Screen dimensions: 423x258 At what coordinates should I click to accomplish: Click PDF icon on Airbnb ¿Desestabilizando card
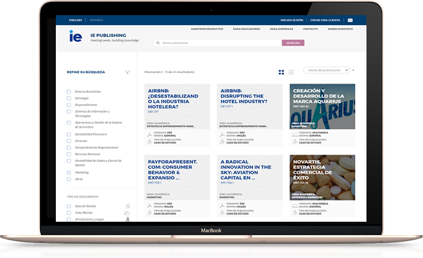(150, 134)
